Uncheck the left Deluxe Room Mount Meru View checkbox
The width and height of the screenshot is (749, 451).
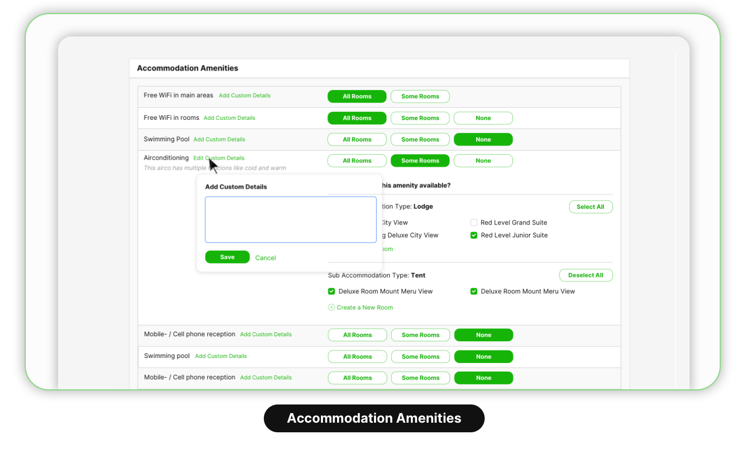pyautogui.click(x=332, y=291)
